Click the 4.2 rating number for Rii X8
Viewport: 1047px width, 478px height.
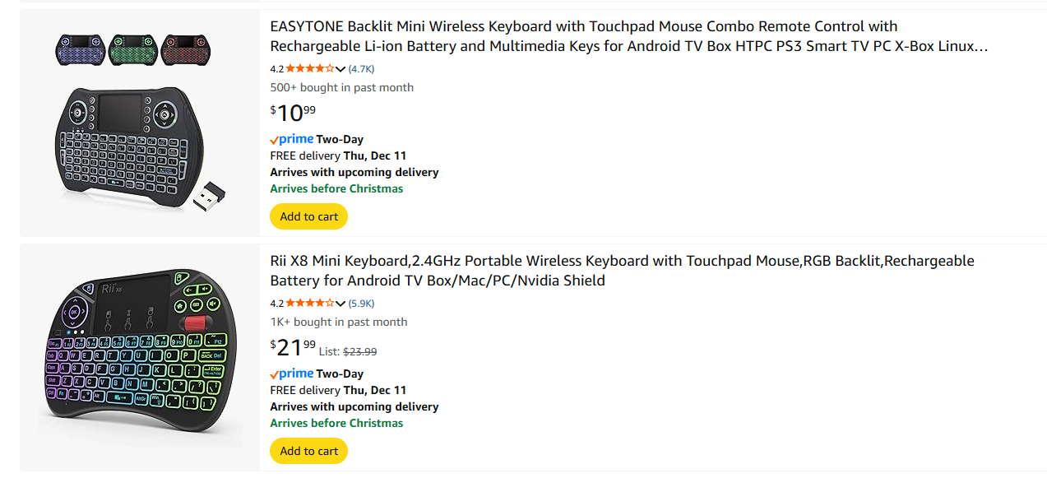pos(276,304)
